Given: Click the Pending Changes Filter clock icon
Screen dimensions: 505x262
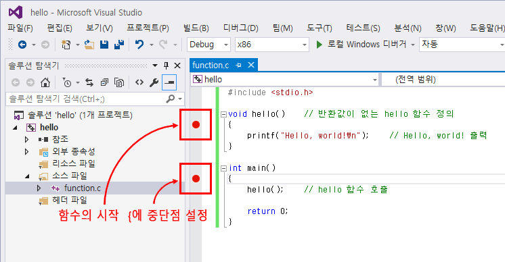Looking at the screenshot, I should click(x=66, y=82).
